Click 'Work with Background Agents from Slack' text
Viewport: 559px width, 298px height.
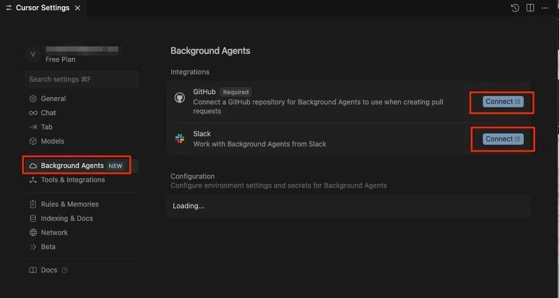click(x=259, y=144)
